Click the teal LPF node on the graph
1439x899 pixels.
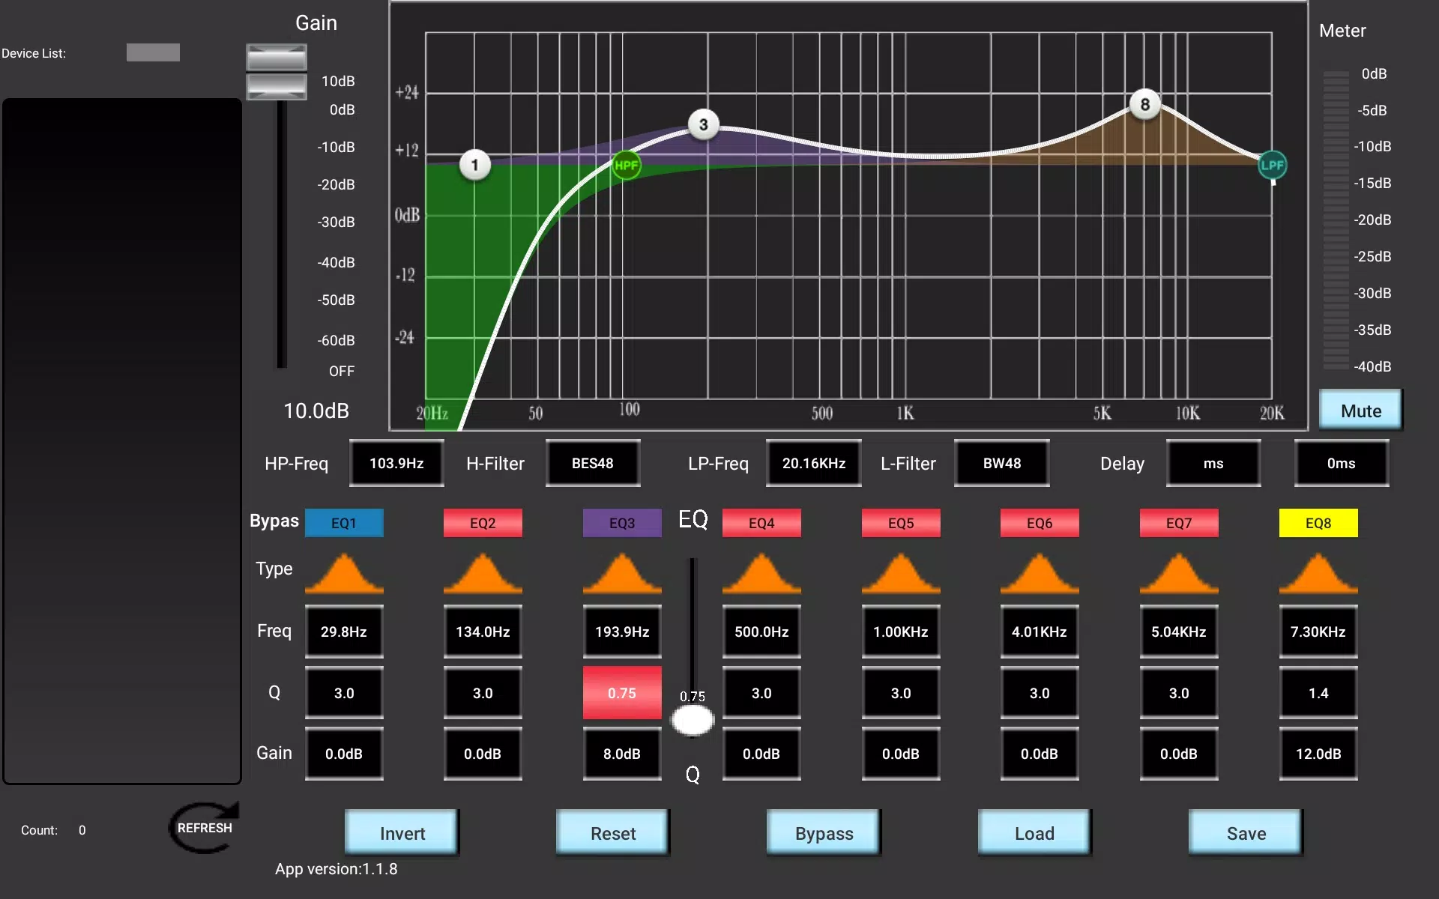pyautogui.click(x=1272, y=165)
